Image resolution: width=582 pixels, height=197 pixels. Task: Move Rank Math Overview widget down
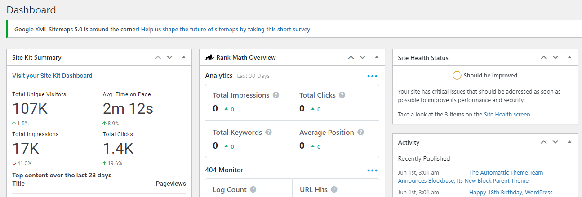[363, 57]
